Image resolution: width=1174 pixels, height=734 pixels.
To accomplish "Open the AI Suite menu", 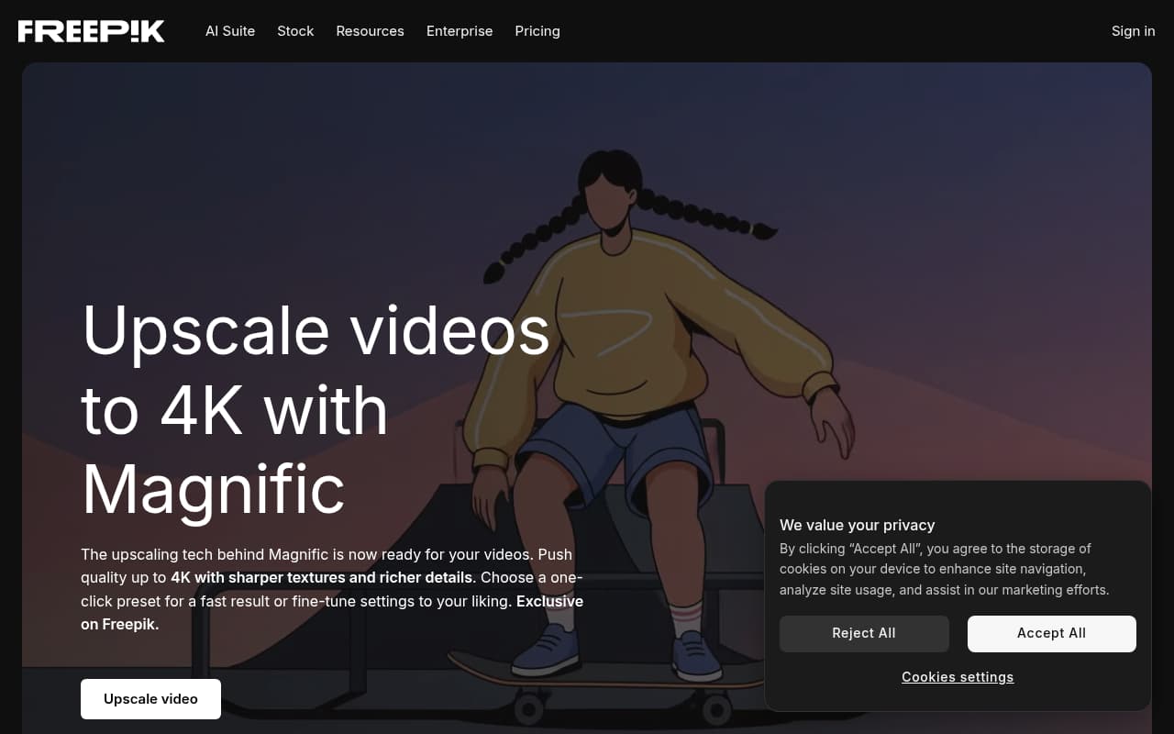I will tap(230, 30).
